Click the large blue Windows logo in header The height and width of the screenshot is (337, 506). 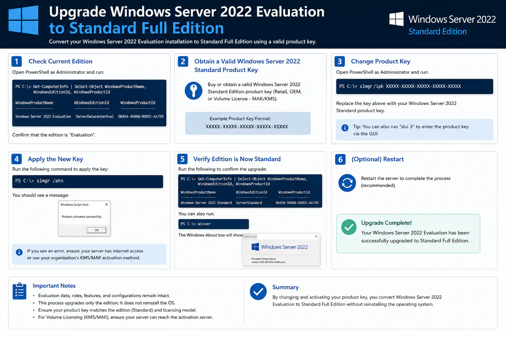pos(23,20)
